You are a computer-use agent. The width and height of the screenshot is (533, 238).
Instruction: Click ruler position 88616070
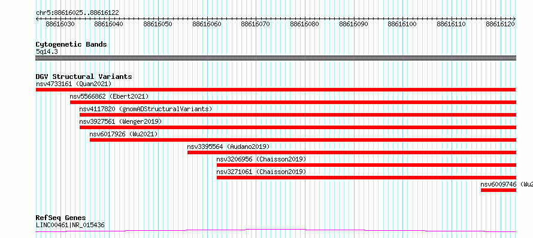click(255, 25)
